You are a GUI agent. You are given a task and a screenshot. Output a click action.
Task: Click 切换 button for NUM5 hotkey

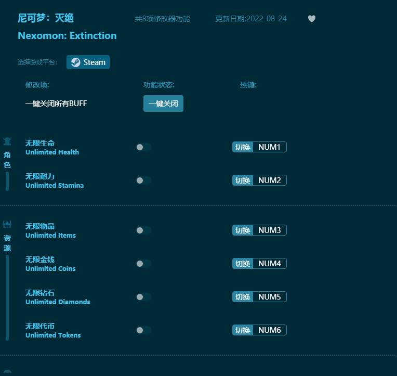pyautogui.click(x=243, y=297)
